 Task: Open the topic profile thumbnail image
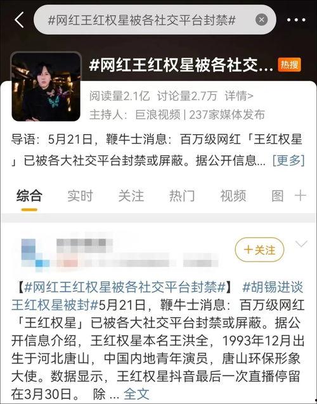pyautogui.click(x=46, y=87)
